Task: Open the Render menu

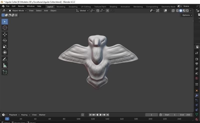Action: point(21,6)
